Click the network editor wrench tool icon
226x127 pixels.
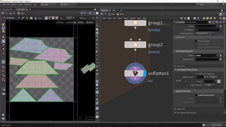click(x=182, y=18)
